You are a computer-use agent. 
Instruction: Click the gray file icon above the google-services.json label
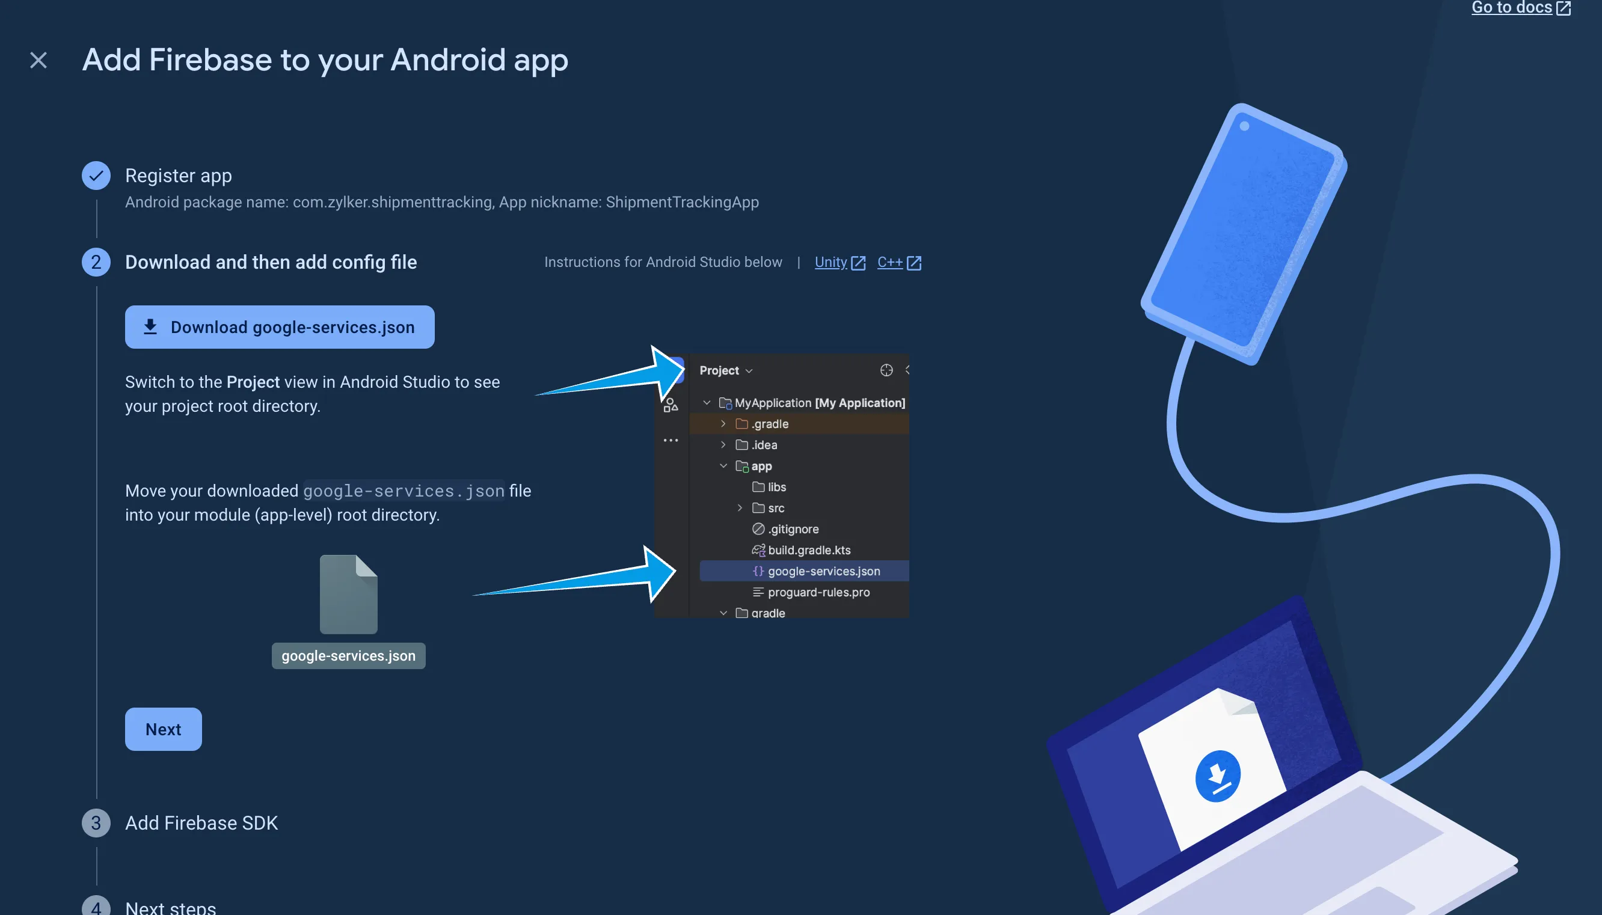349,595
